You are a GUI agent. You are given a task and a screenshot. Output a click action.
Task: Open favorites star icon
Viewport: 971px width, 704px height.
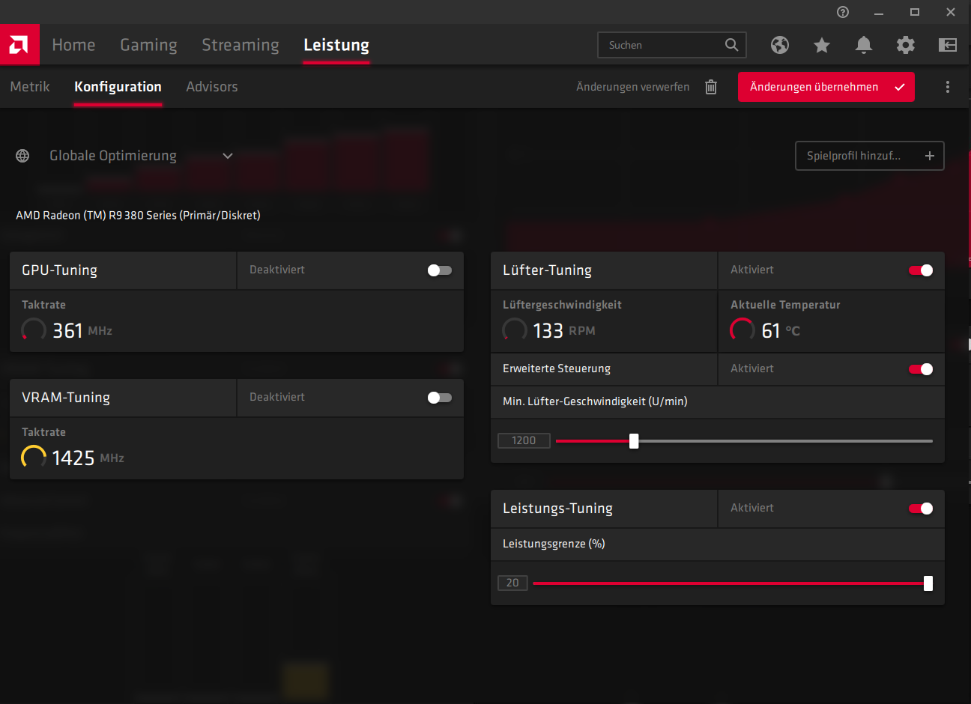click(822, 45)
